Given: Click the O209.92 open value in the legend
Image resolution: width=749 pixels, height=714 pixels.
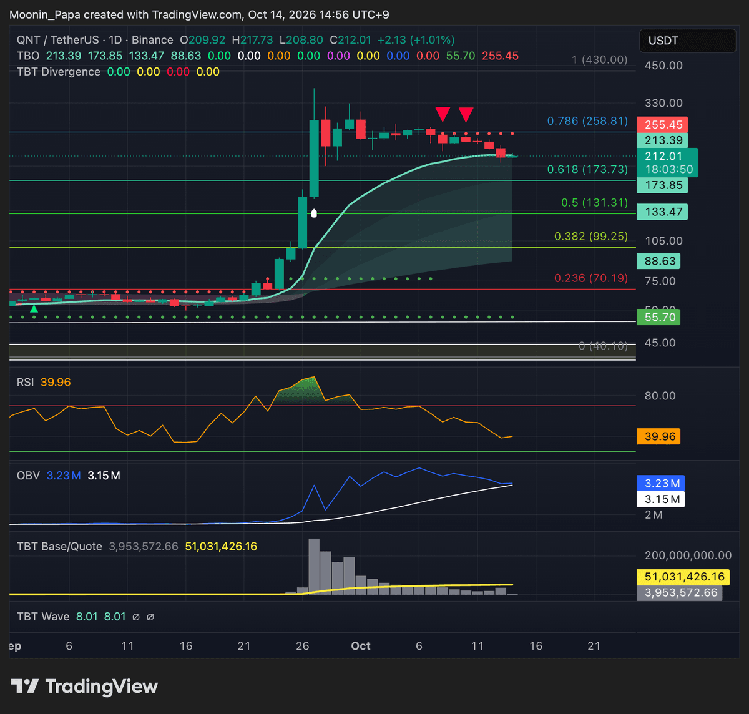Looking at the screenshot, I should (203, 40).
